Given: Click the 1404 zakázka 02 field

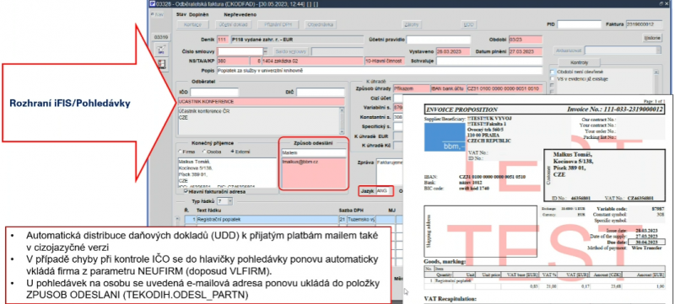Looking at the screenshot, I should point(312,61).
